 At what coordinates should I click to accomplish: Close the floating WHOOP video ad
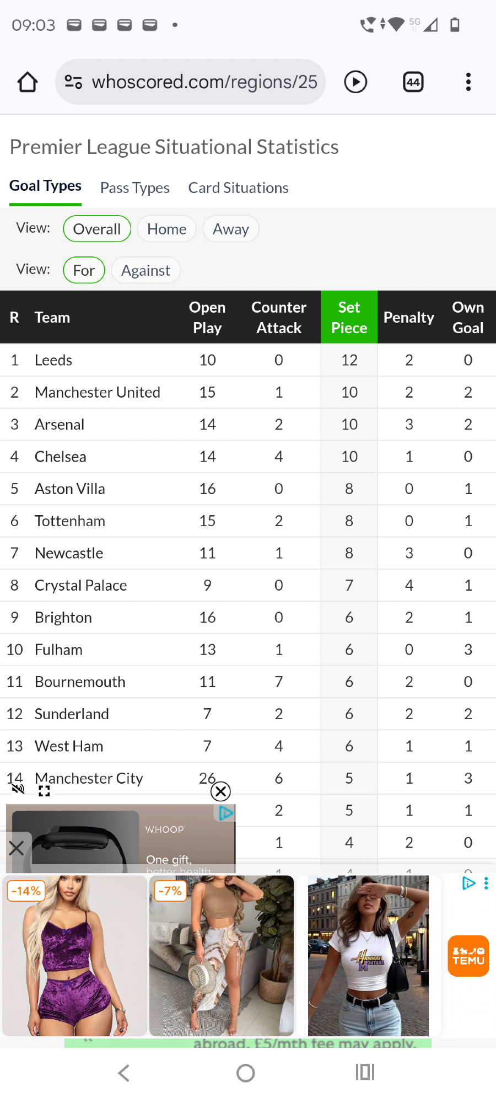click(x=220, y=791)
